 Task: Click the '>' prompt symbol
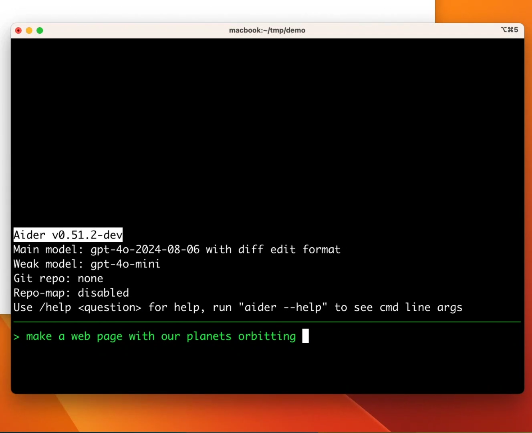[x=16, y=336]
